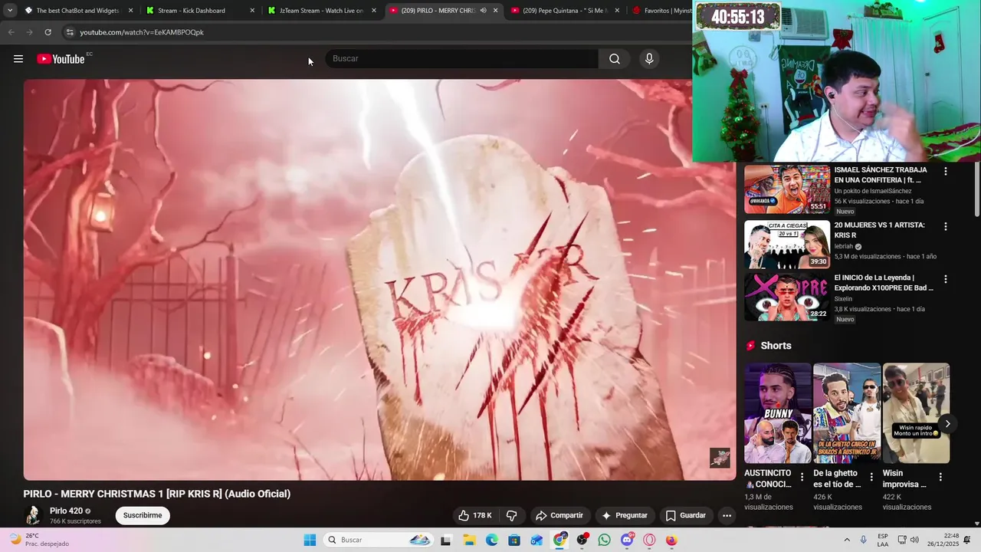This screenshot has height=552, width=981.
Task: Reload the page with the refresh icon
Action: point(48,32)
